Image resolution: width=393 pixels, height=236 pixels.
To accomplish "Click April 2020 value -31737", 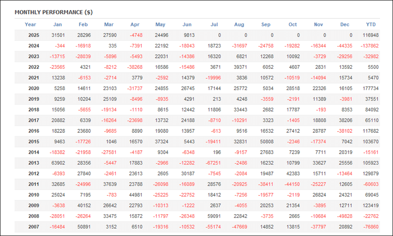I will (135, 88).
